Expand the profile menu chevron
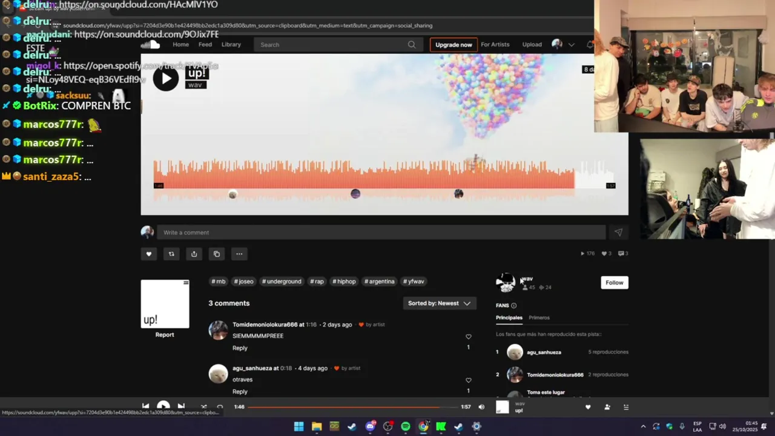This screenshot has width=775, height=436. coord(571,45)
